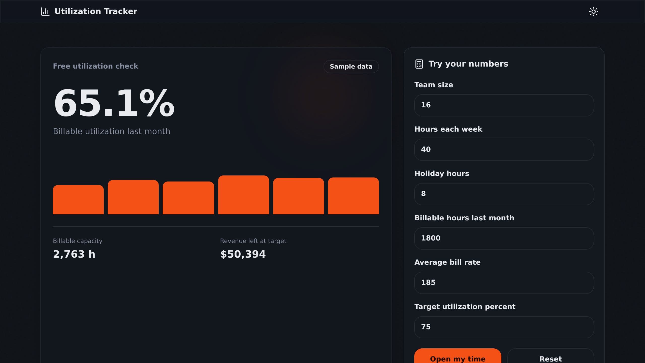Focus the Team size input field
645x363 pixels.
[x=504, y=105]
